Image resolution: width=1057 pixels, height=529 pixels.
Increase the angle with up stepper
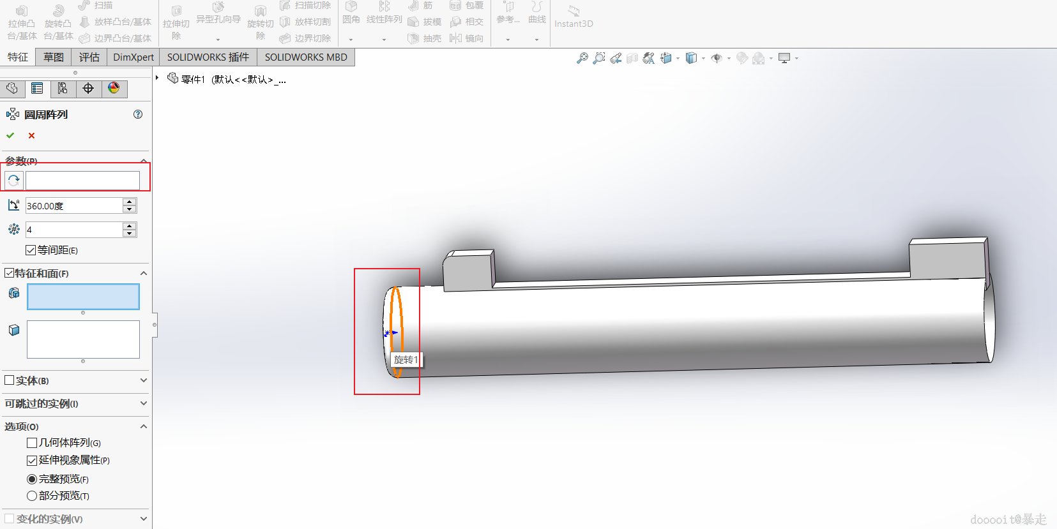(x=130, y=202)
